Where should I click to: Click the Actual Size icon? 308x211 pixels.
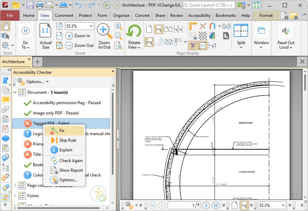pyautogui.click(x=45, y=30)
